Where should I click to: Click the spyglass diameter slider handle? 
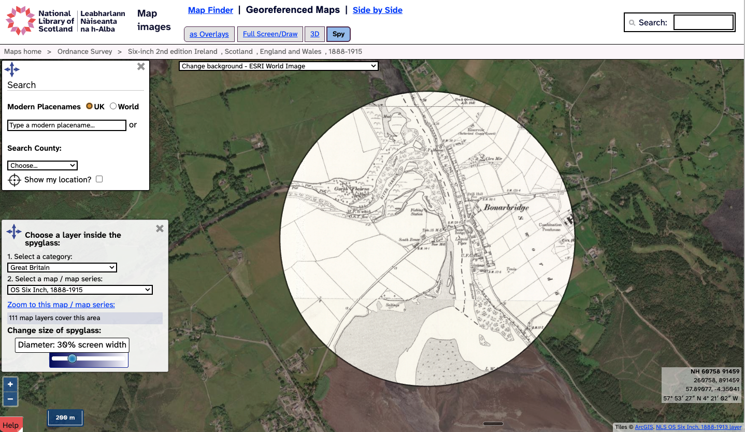click(x=72, y=358)
